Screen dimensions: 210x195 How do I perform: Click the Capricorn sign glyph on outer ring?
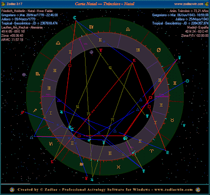click(x=51, y=144)
